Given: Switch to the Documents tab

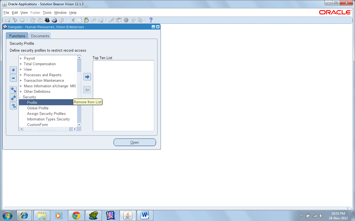Looking at the screenshot, I should (39, 36).
